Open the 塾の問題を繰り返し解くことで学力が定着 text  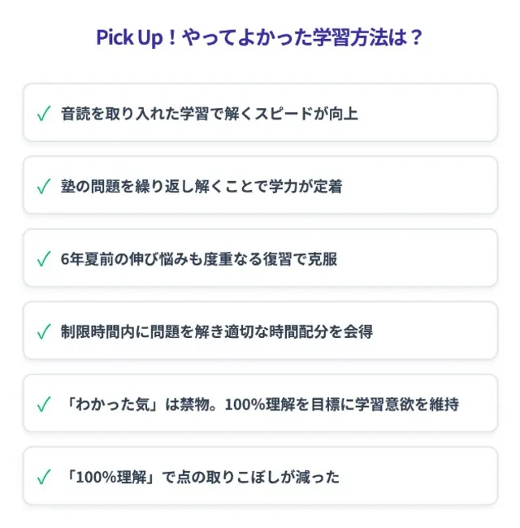(201, 186)
